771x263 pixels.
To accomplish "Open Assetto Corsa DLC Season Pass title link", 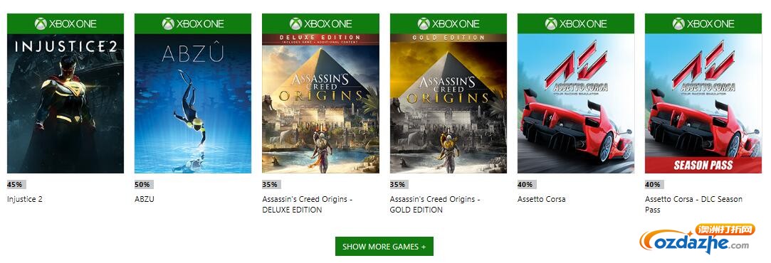I will pyautogui.click(x=694, y=205).
